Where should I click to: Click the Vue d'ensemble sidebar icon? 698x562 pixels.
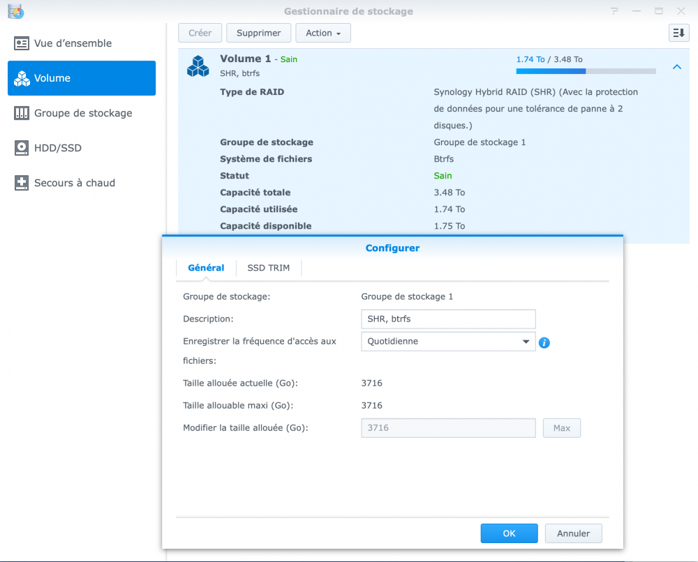22,43
